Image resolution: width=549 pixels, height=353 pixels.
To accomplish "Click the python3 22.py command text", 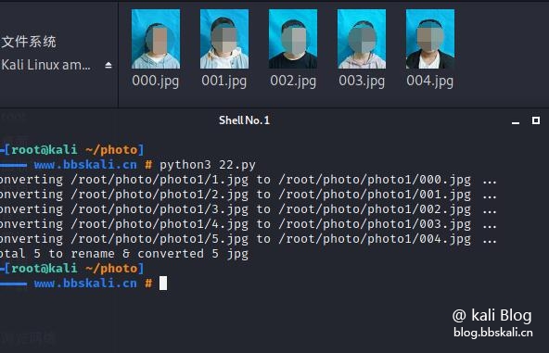I will pyautogui.click(x=208, y=165).
